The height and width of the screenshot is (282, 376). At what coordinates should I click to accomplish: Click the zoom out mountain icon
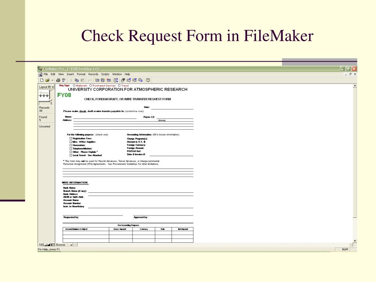click(46, 245)
